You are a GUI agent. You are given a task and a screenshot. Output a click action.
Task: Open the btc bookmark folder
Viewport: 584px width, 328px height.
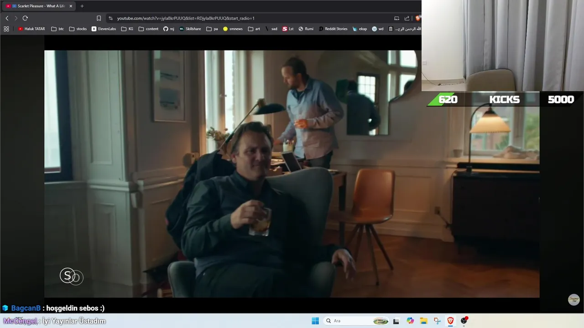tap(57, 29)
